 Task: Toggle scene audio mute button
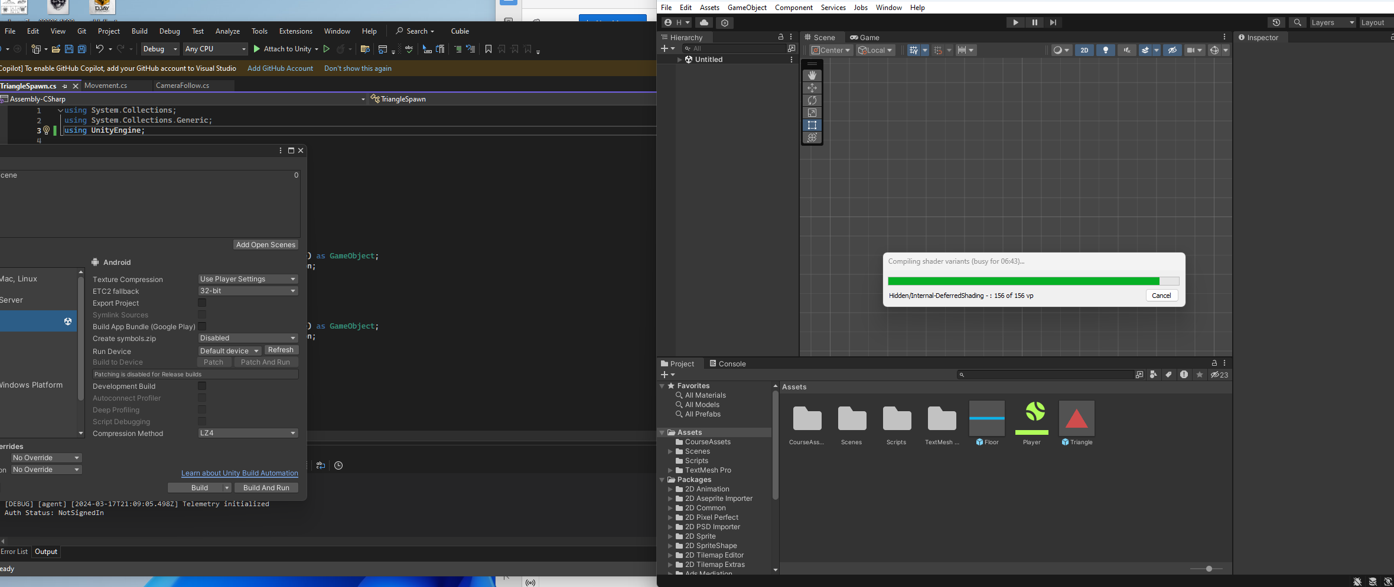(1127, 50)
